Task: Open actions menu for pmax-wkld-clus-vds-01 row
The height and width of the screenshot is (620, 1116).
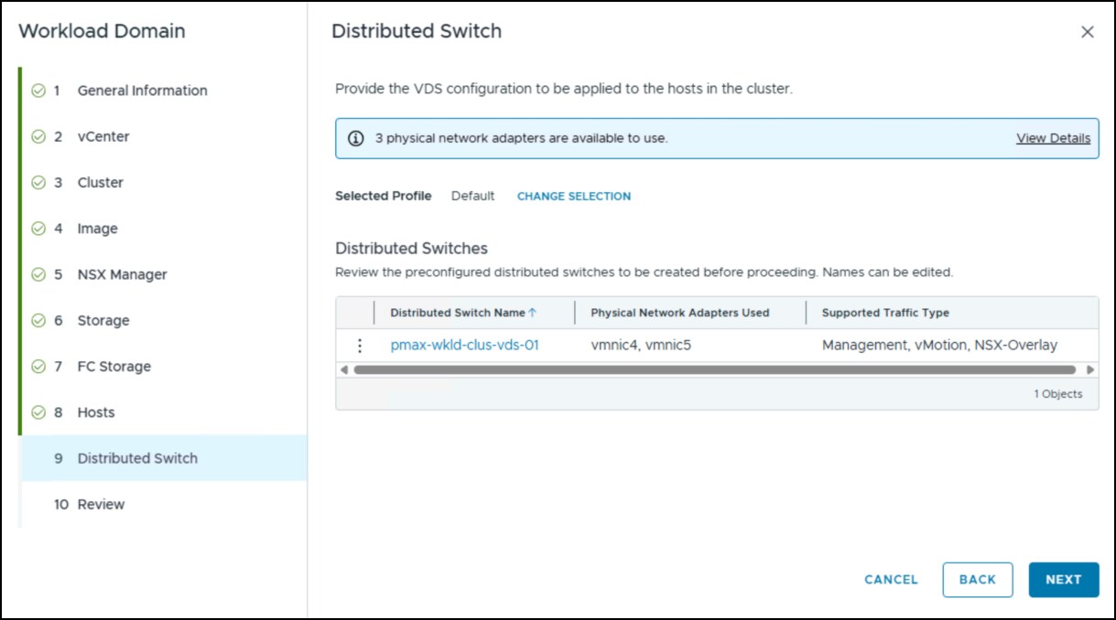Action: [x=360, y=346]
